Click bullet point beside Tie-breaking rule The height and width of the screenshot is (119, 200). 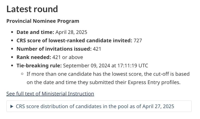click(12, 66)
